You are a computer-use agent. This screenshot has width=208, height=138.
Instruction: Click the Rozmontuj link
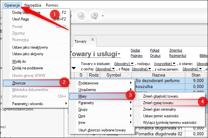click(x=178, y=56)
